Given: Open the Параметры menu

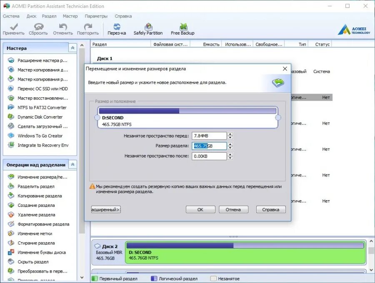Looking at the screenshot, I should (96, 16).
